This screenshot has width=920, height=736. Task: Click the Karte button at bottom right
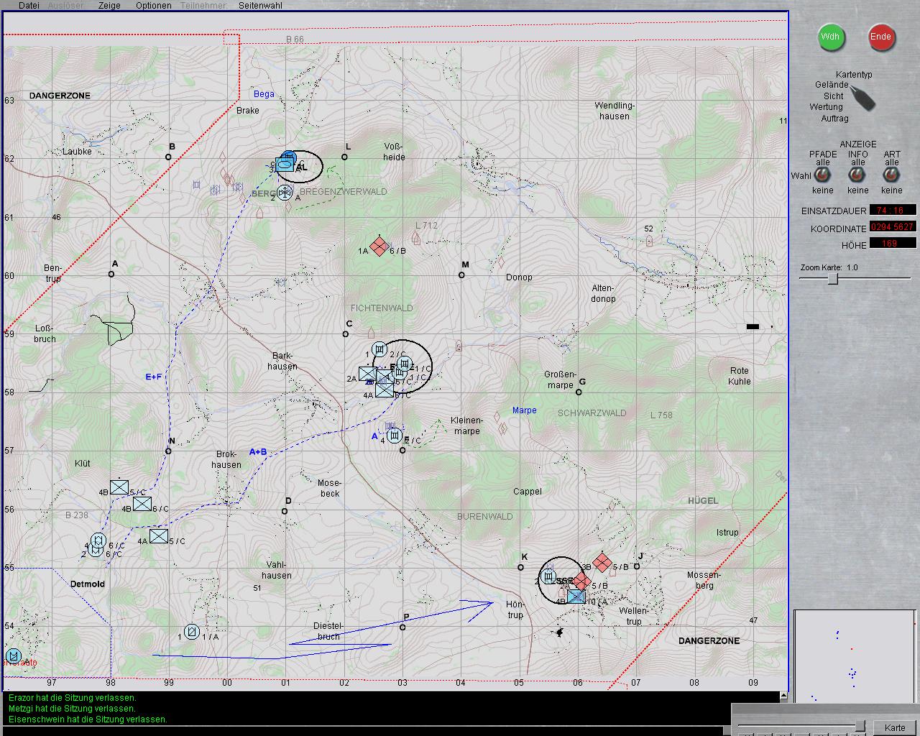click(x=895, y=727)
